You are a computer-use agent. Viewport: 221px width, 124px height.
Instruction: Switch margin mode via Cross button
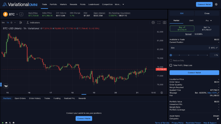[207, 13]
